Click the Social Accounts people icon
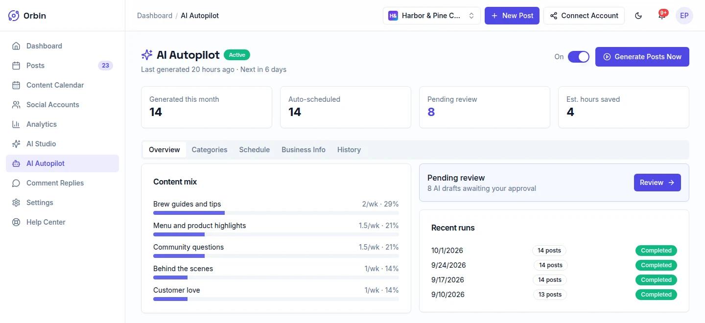This screenshot has width=705, height=323. click(16, 105)
